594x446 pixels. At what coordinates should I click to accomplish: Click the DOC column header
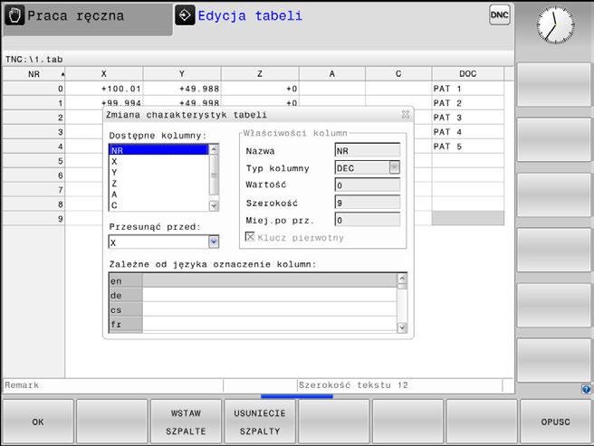click(468, 74)
